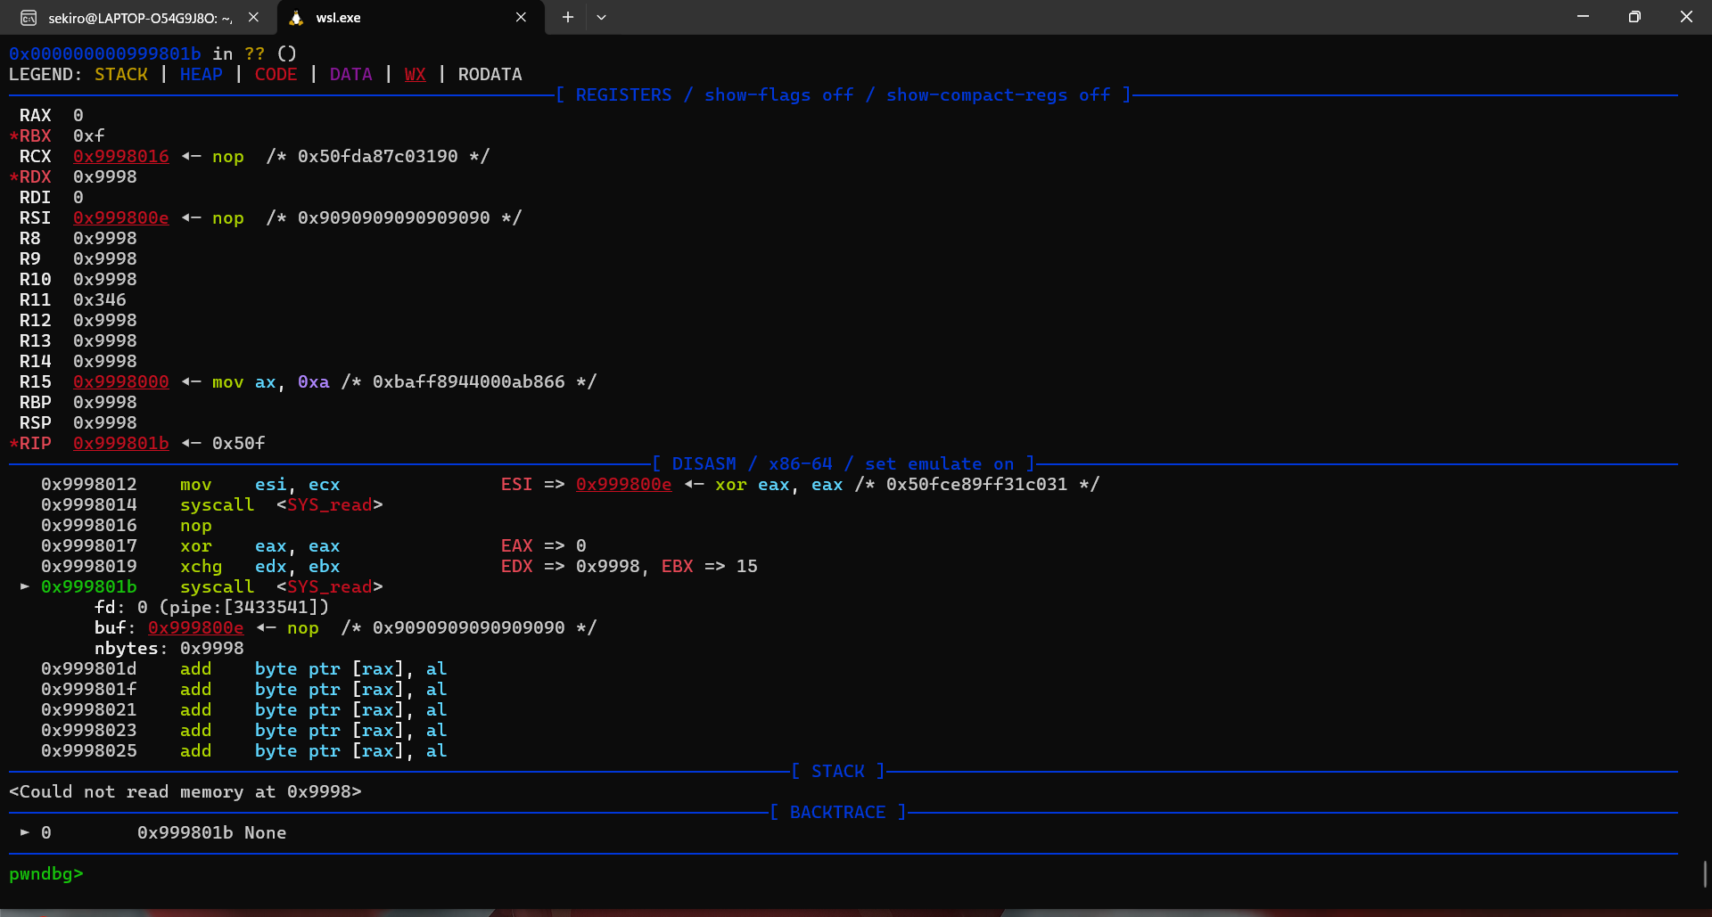This screenshot has width=1712, height=917.
Task: Close the terminal window
Action: tap(1686, 17)
